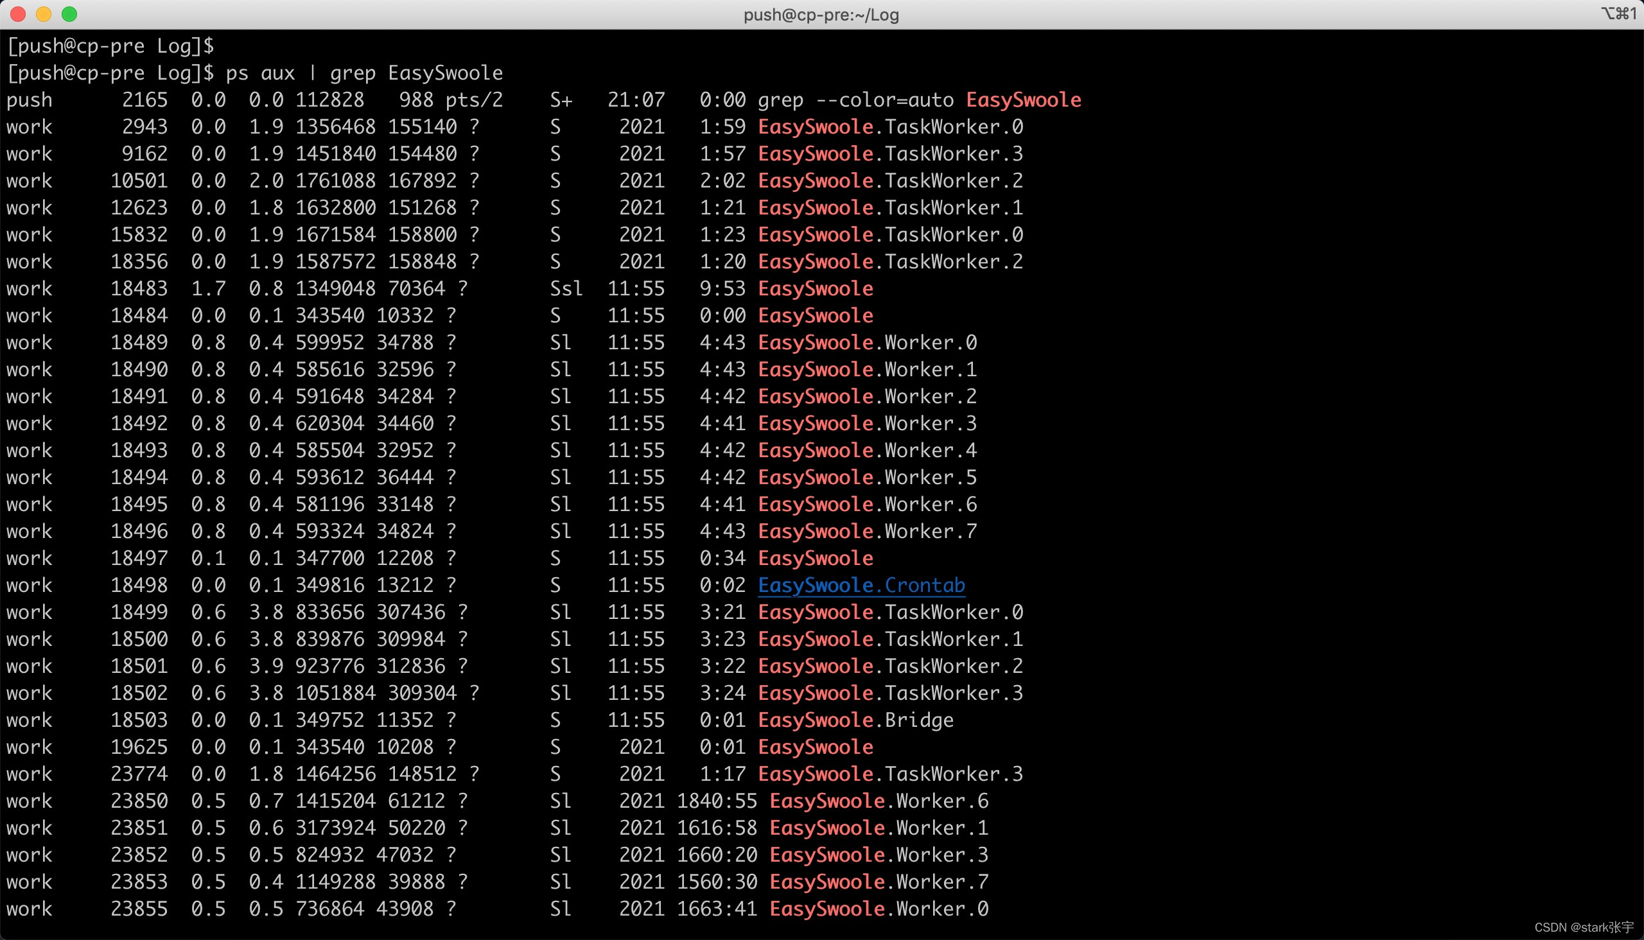The height and width of the screenshot is (940, 1644).
Task: Click the PID 2165 of the grep process
Action: 144,100
